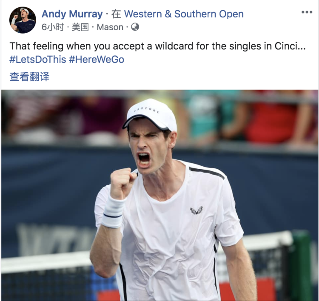Open the #LetsDoThis hashtag
This screenshot has width=319, height=301.
coord(38,60)
